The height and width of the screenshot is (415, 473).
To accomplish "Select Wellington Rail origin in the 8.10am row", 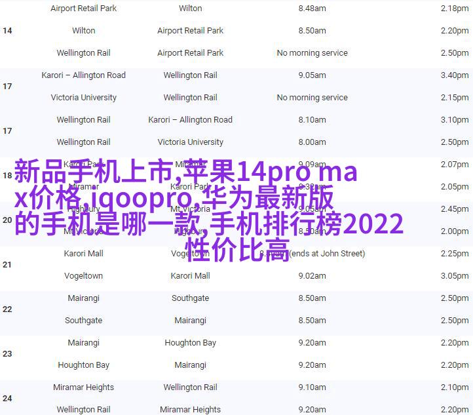I will 84,120.
